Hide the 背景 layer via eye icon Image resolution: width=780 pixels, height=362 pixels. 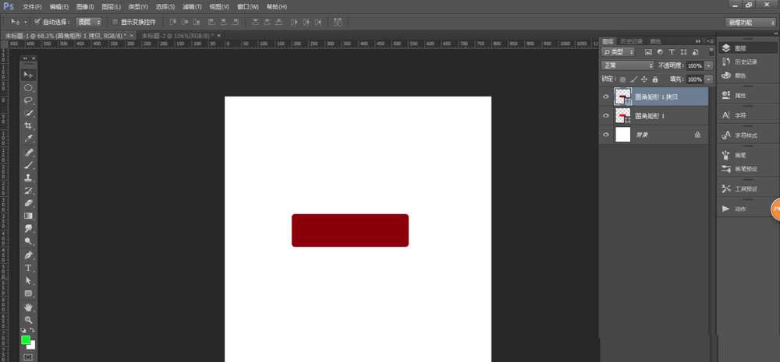(x=607, y=135)
